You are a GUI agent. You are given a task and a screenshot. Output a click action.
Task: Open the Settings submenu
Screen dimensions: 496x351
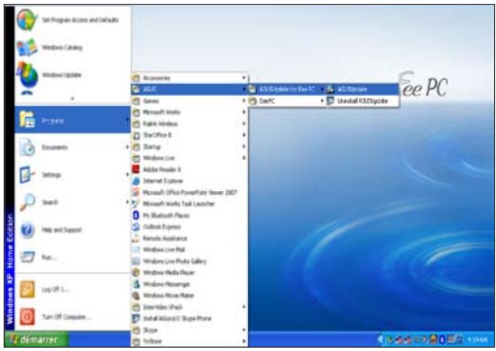(73, 175)
